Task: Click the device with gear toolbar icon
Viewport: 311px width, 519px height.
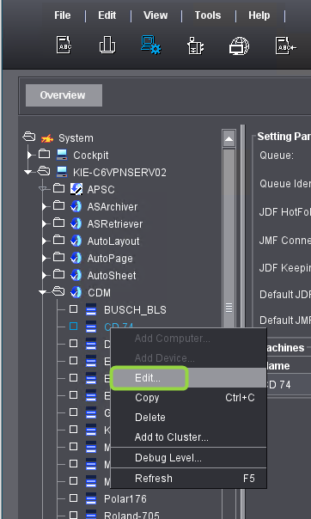Action: click(195, 46)
